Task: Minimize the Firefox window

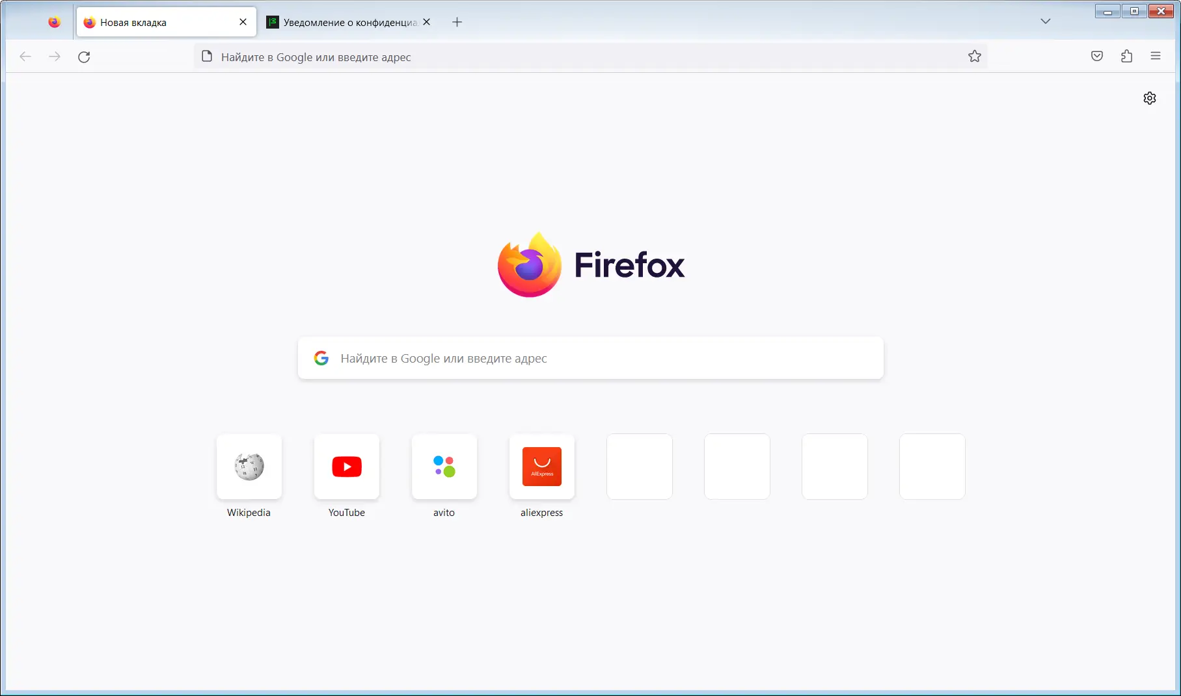Action: [1107, 11]
